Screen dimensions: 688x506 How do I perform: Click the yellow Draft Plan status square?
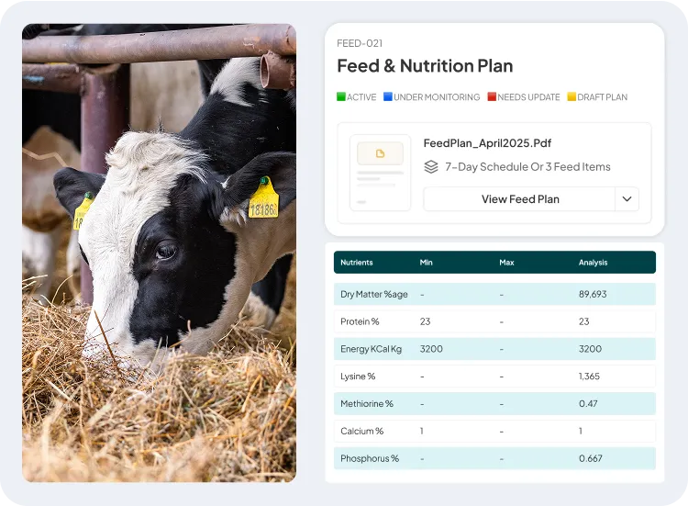click(x=571, y=96)
